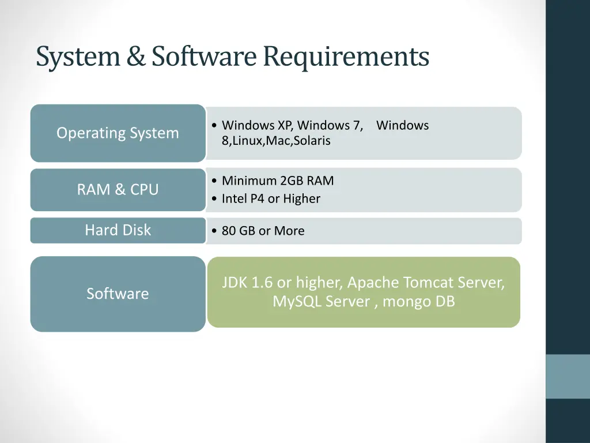The image size is (590, 443).
Task: Click the '80 GB or More' bullet
Action: (x=263, y=231)
